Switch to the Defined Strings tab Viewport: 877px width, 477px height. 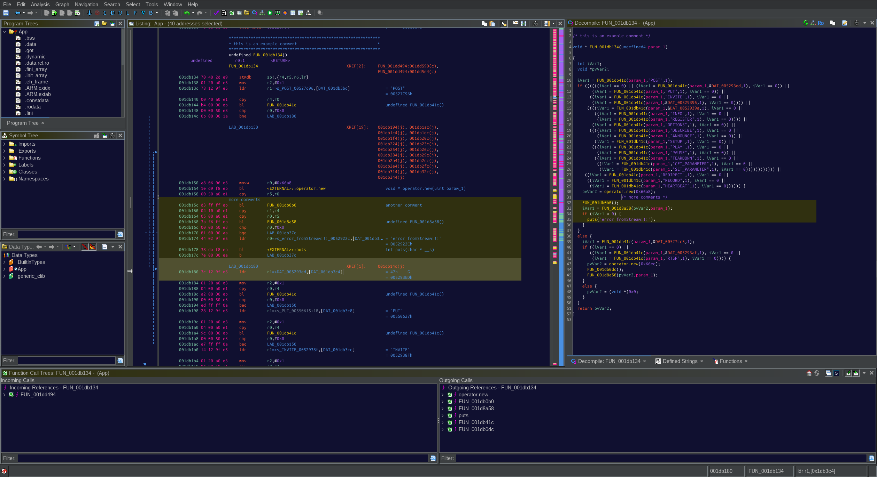click(680, 361)
